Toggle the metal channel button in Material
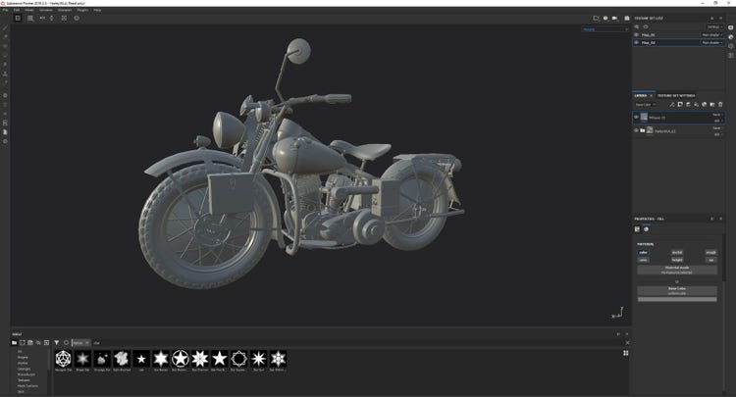Viewport: 736px width, 397px height. 677,252
